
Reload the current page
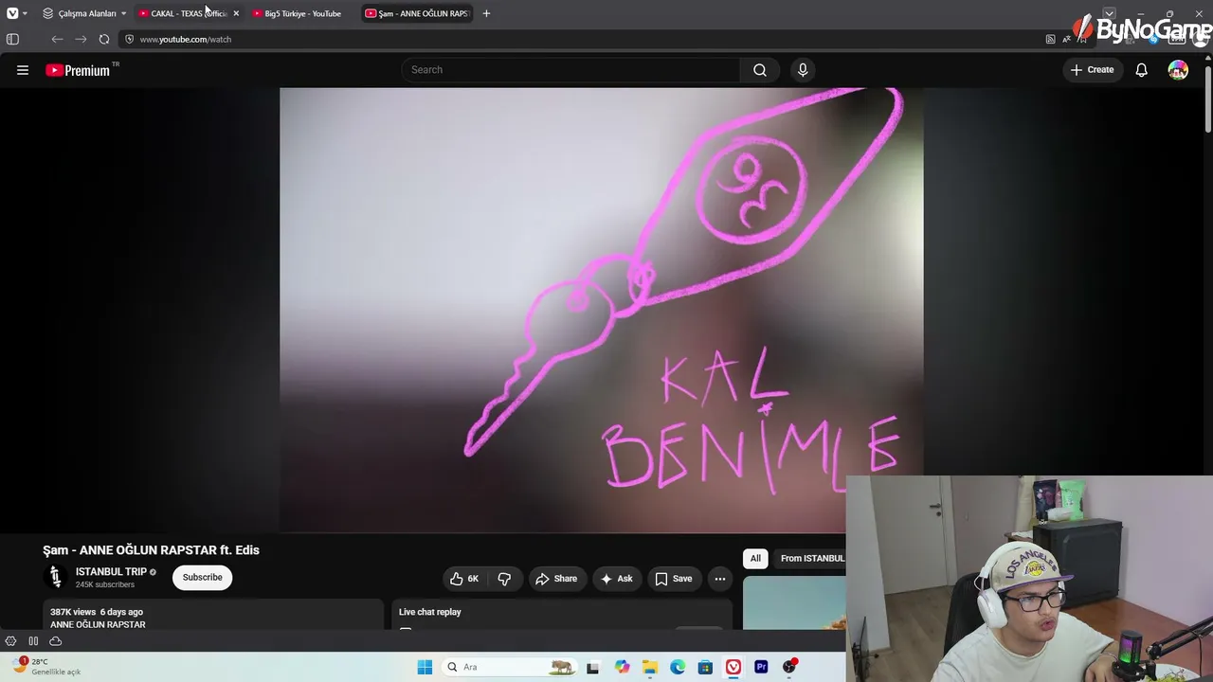click(x=104, y=39)
